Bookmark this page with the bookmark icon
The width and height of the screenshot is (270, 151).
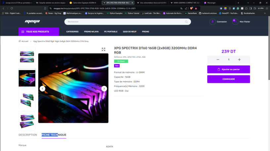pyautogui.click(x=45, y=9)
